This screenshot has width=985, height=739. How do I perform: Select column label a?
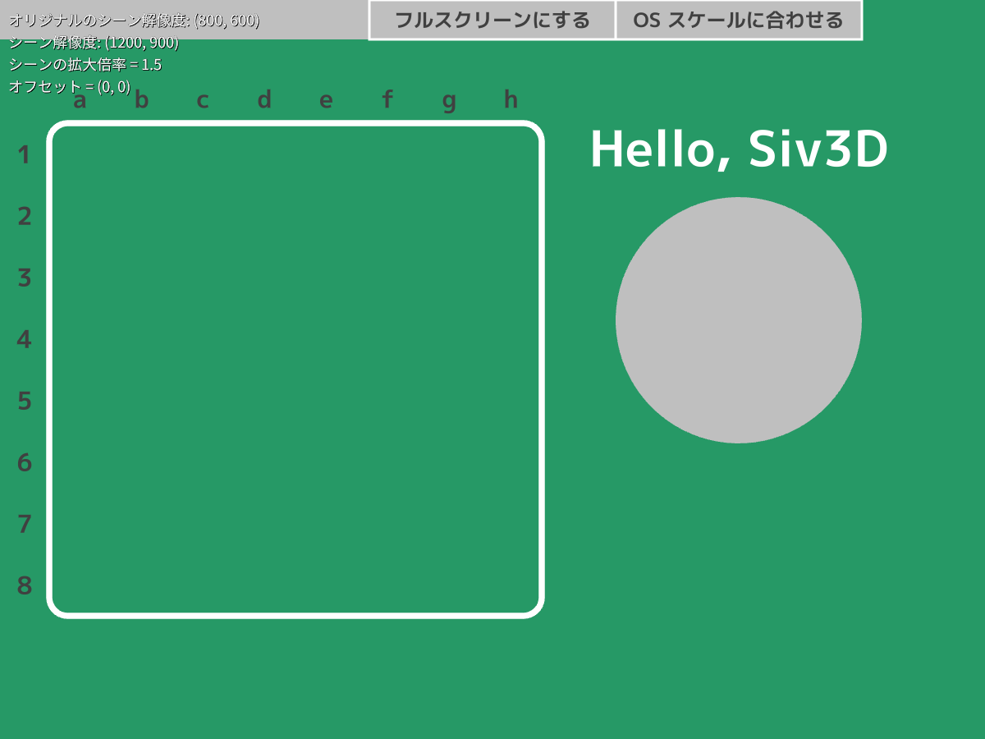pos(80,101)
